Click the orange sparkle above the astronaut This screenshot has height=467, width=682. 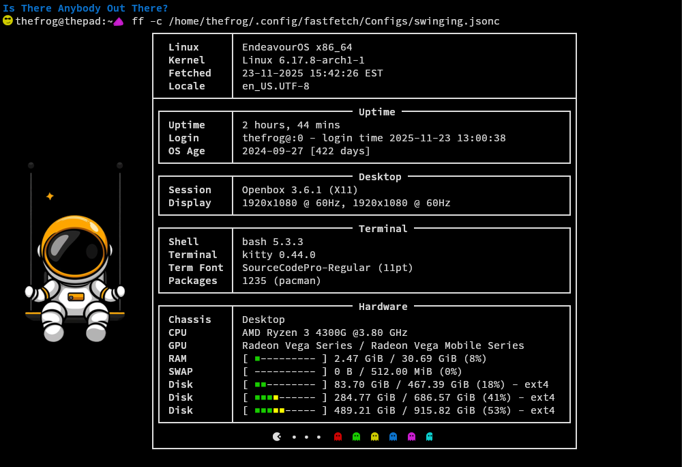tap(50, 196)
